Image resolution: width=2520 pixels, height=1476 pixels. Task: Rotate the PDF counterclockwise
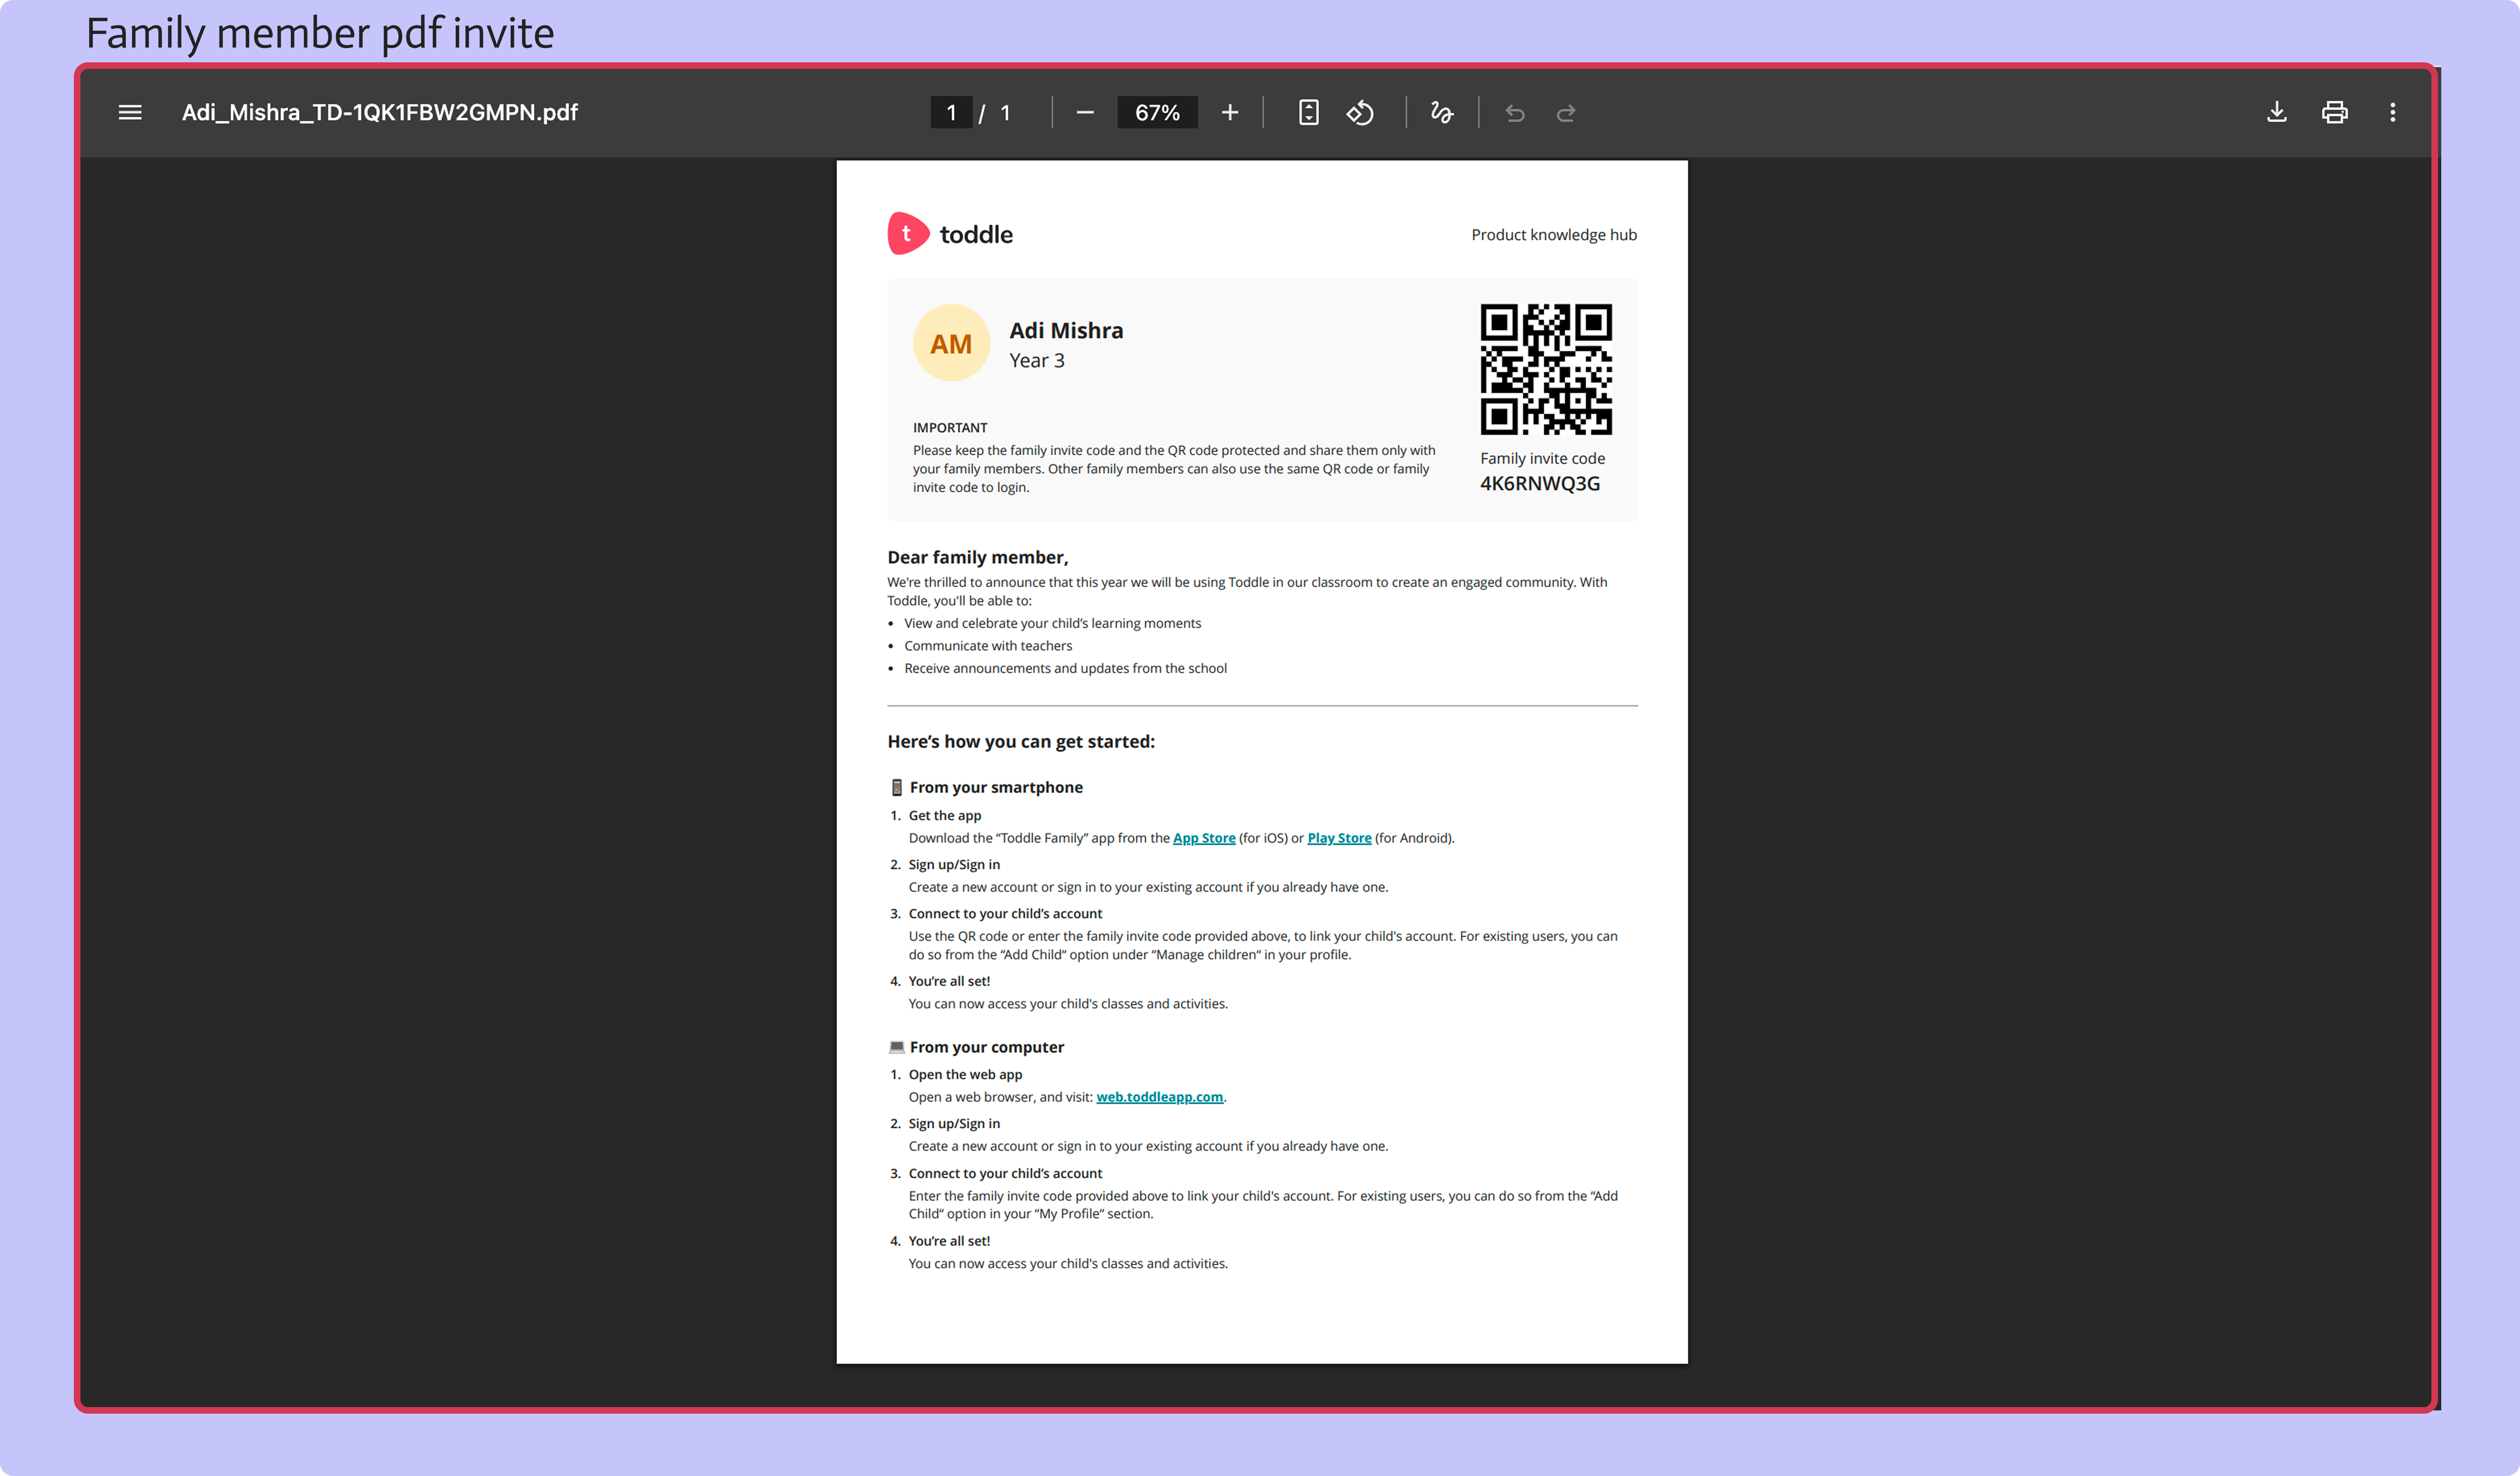pos(1360,113)
